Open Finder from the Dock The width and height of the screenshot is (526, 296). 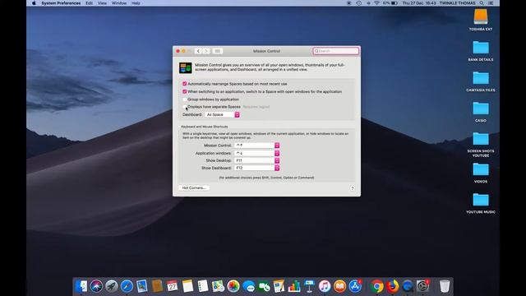click(81, 286)
